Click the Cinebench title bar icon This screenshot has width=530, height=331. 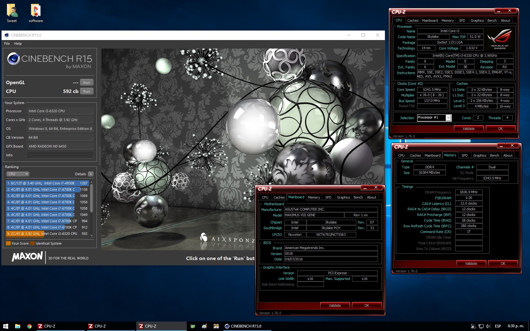click(6, 35)
